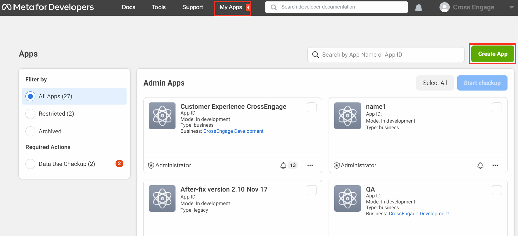Check the QA app checkbox
Viewport: 518px width, 236px height.
497,190
